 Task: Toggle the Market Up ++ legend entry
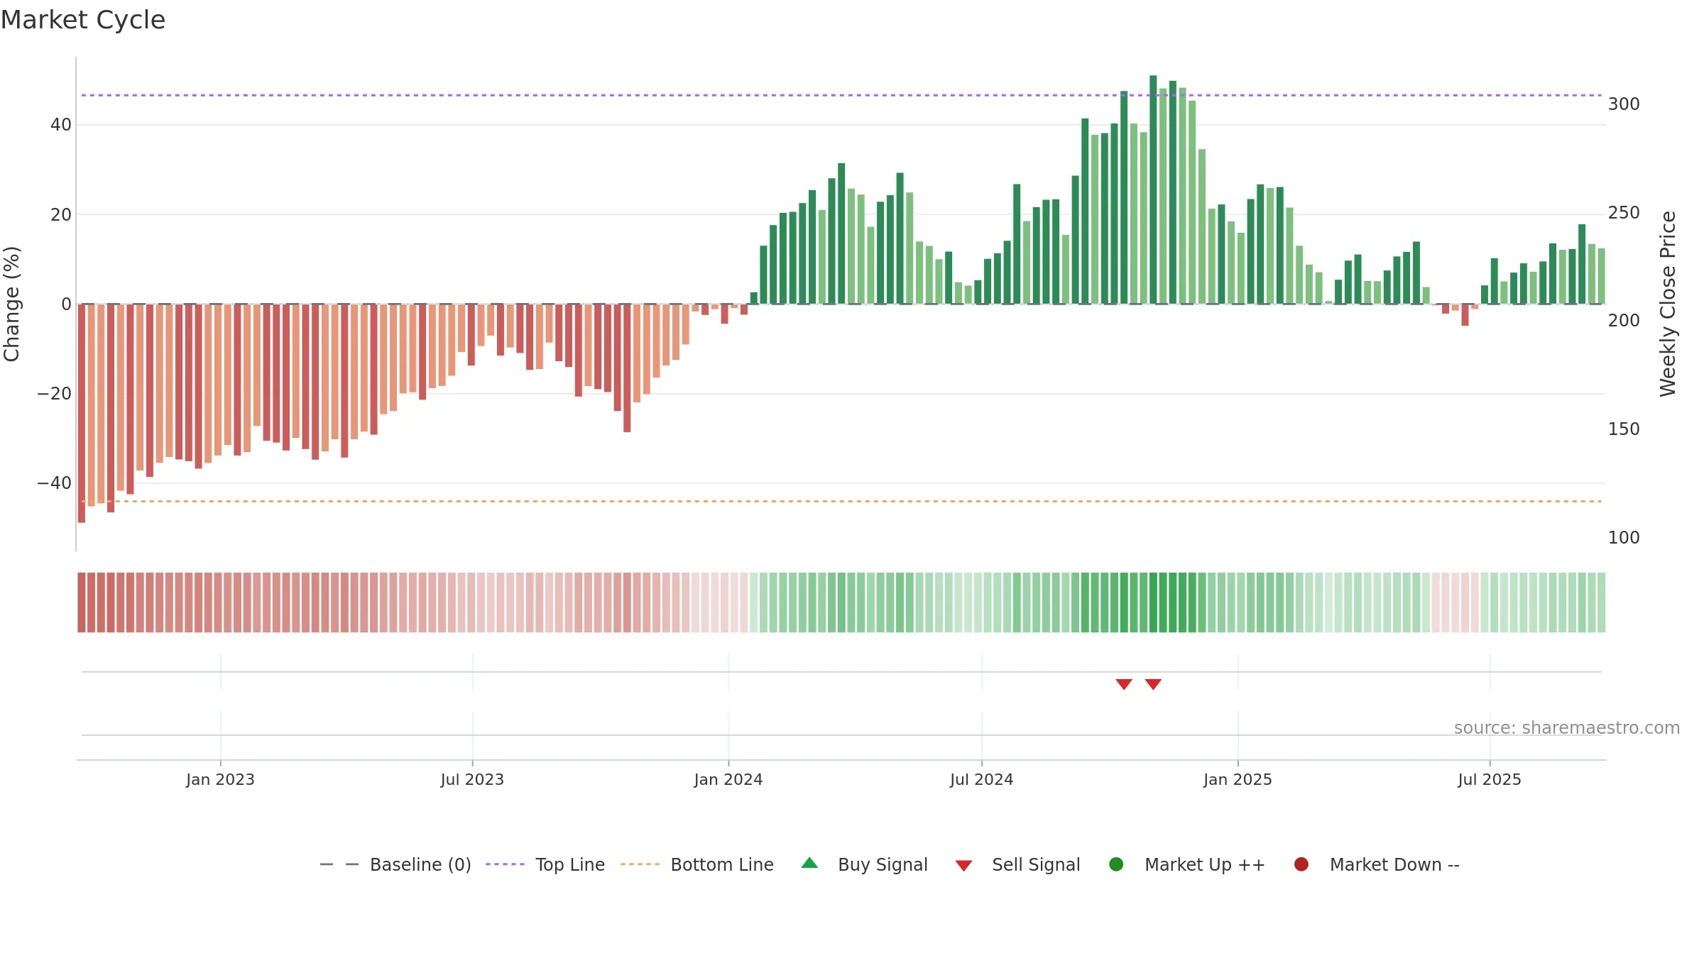pos(1186,865)
